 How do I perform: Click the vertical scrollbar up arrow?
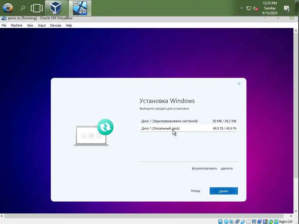[x=296, y=31]
